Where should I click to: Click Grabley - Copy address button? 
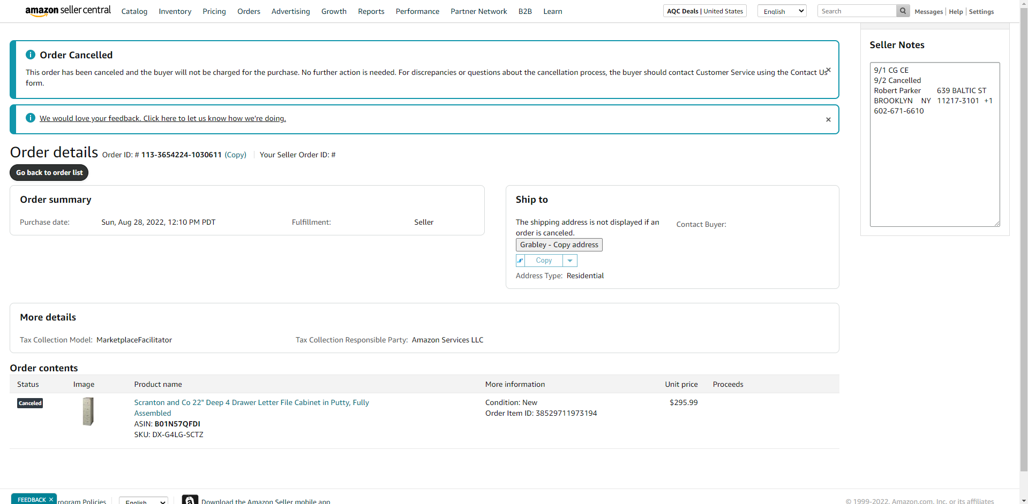pos(559,245)
